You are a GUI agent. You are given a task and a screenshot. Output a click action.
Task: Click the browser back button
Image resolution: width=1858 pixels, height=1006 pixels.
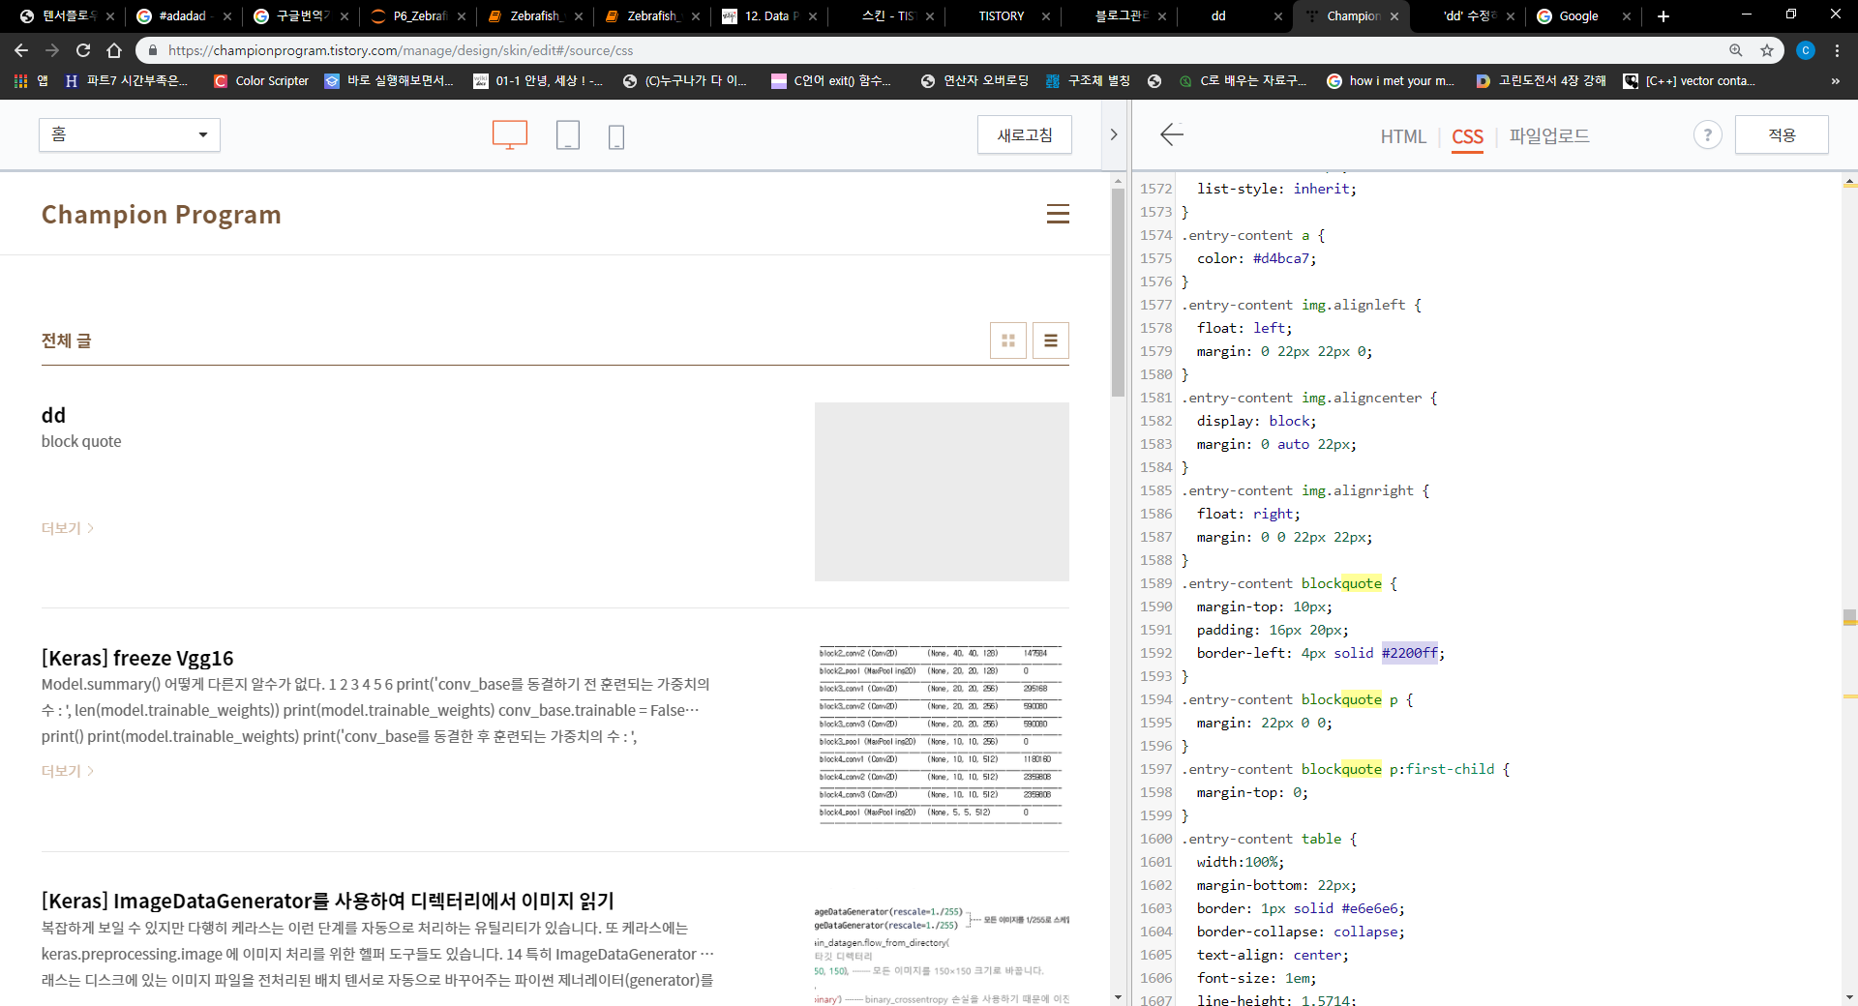21,50
